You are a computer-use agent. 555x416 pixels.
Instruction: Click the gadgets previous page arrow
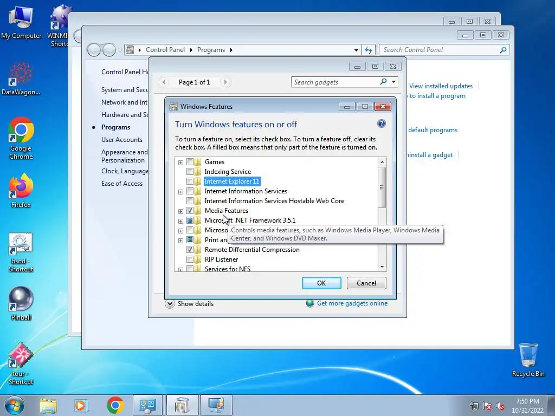coord(163,82)
